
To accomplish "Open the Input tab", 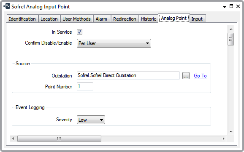I will click(x=197, y=19).
